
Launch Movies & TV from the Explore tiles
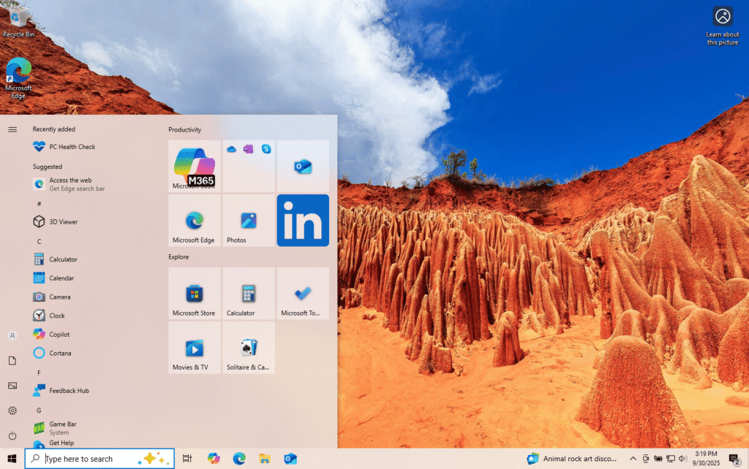(194, 348)
